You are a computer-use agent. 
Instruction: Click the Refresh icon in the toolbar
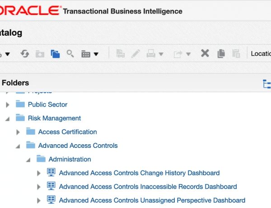click(x=25, y=54)
